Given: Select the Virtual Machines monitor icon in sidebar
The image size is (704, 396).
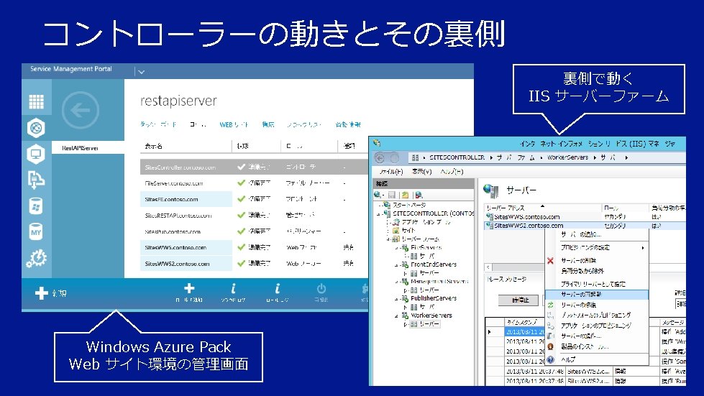Looking at the screenshot, I should click(x=36, y=155).
